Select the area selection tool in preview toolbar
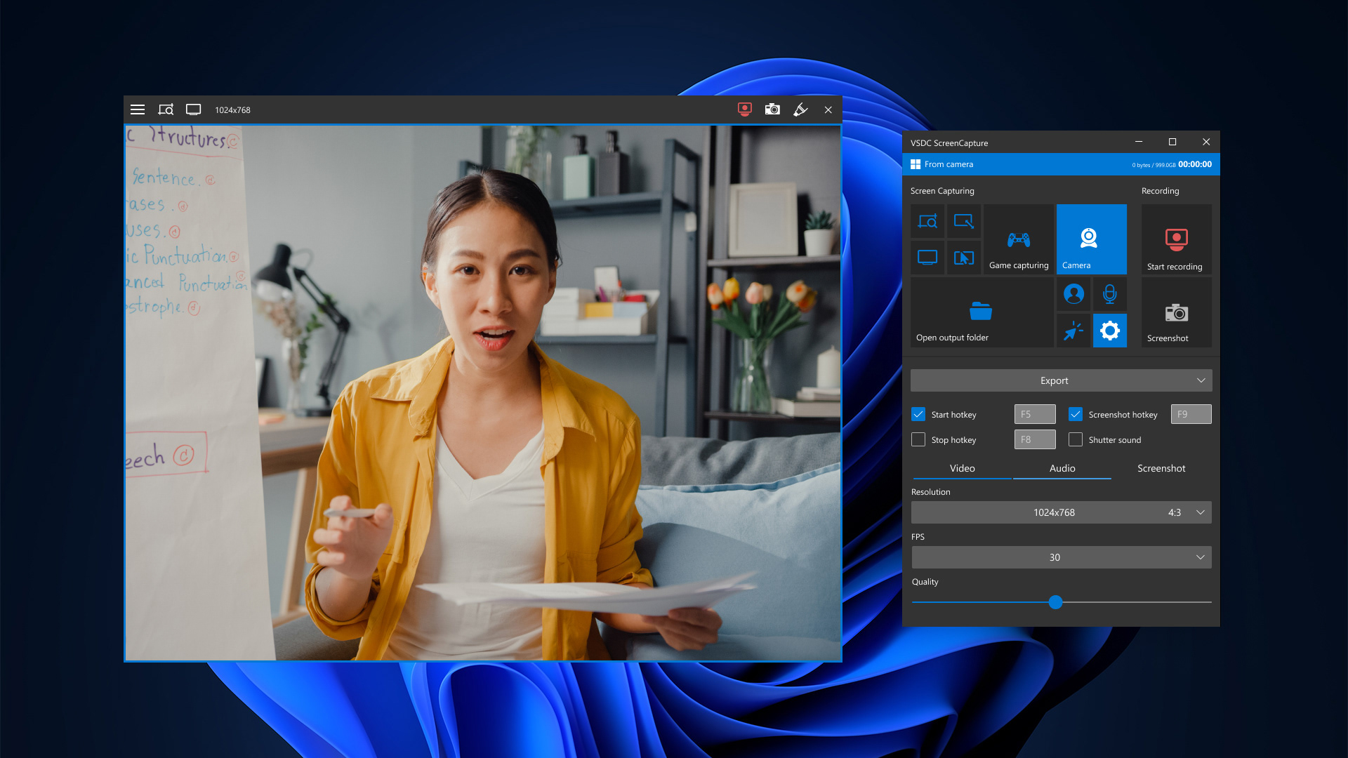 click(166, 109)
